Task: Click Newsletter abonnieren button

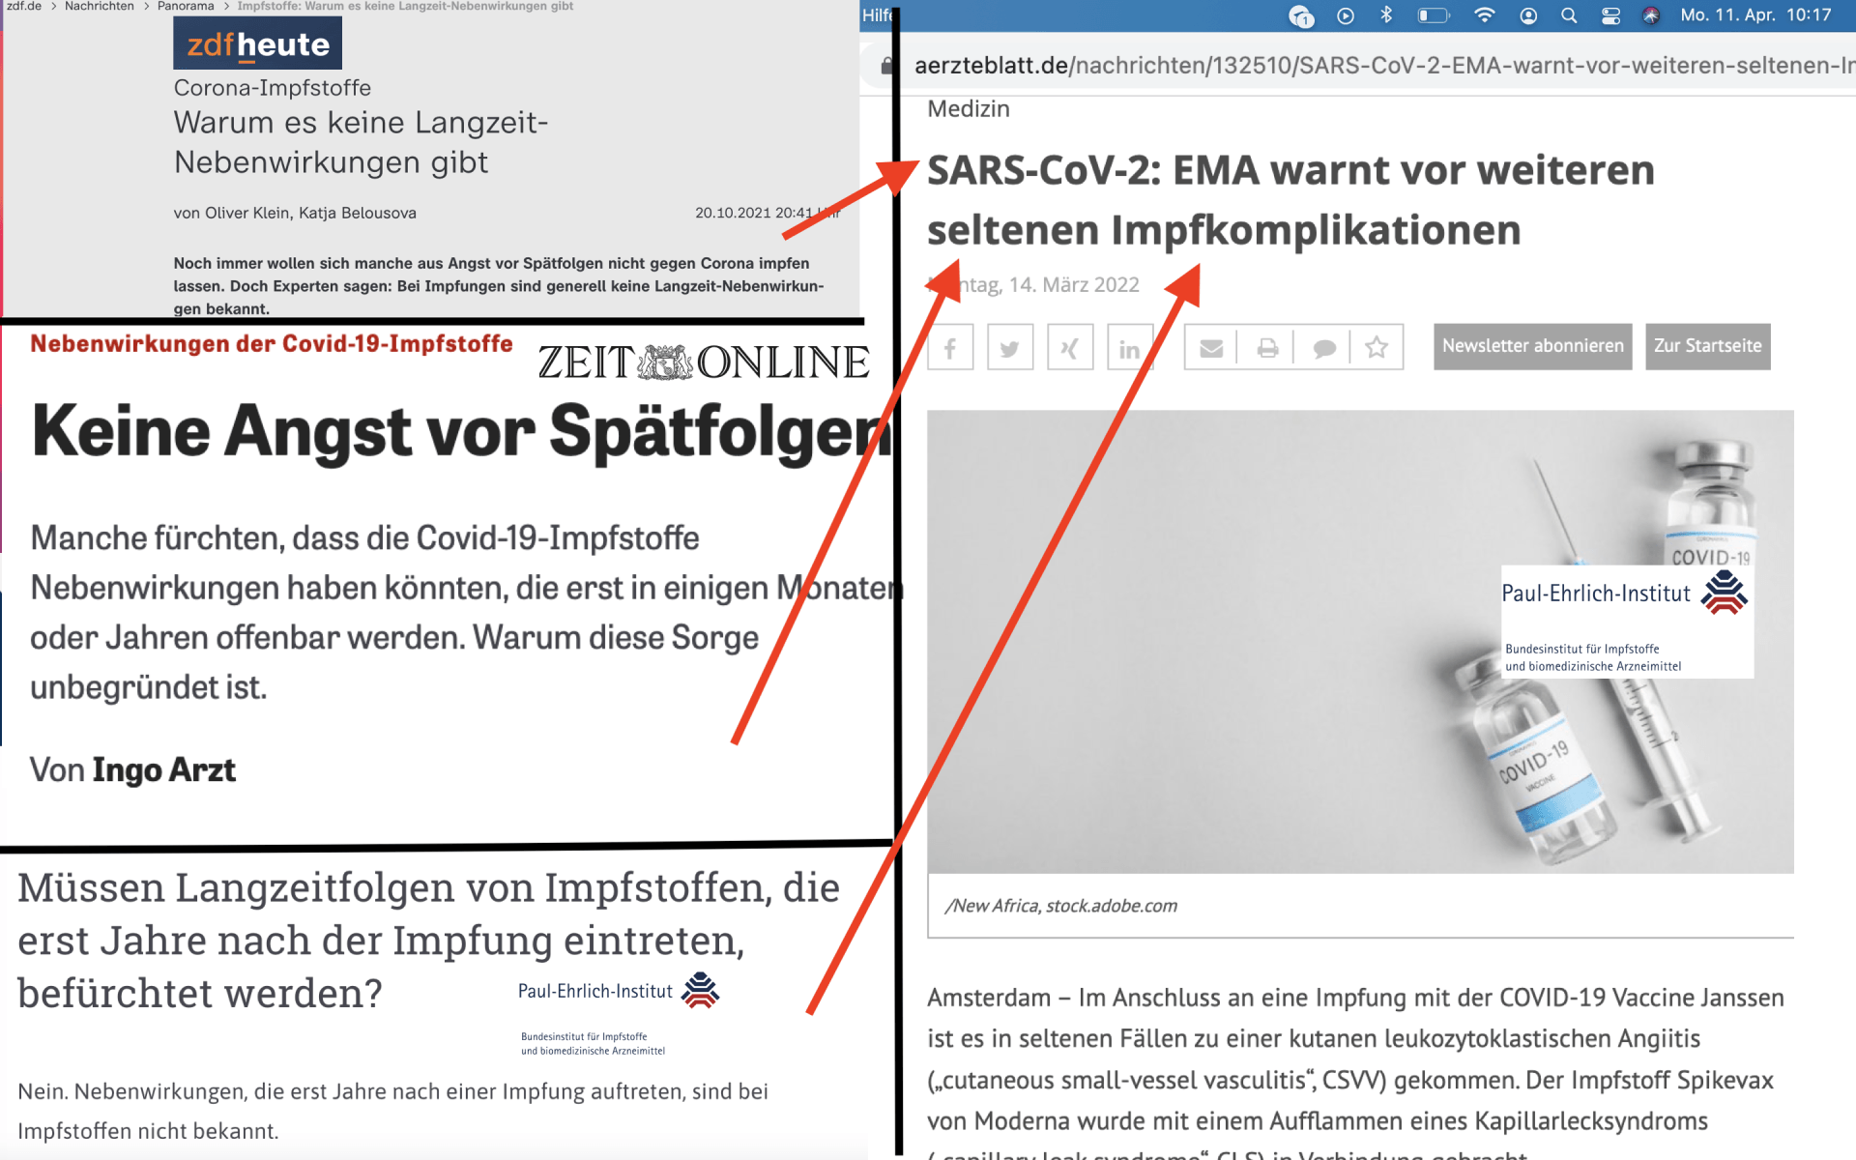Action: click(1533, 346)
